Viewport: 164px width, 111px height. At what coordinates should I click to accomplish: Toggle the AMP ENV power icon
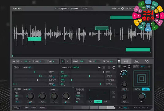pos(123,9)
